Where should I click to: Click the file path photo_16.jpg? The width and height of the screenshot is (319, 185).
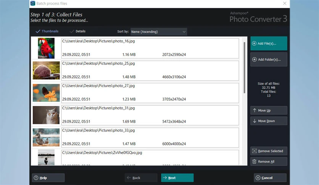(x=98, y=41)
